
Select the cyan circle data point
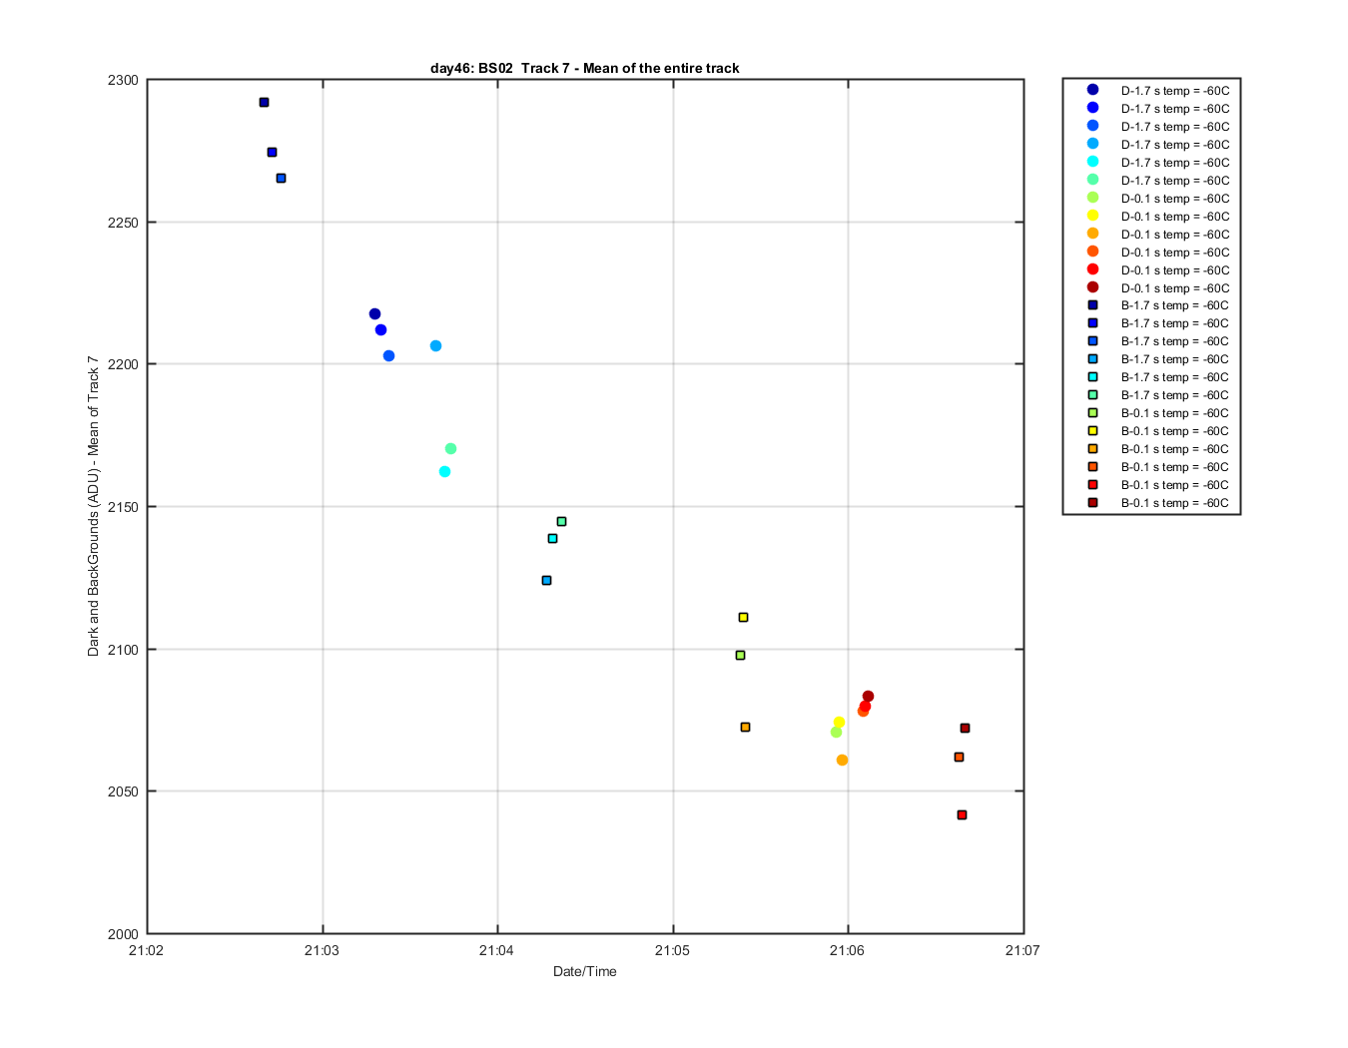(x=444, y=471)
